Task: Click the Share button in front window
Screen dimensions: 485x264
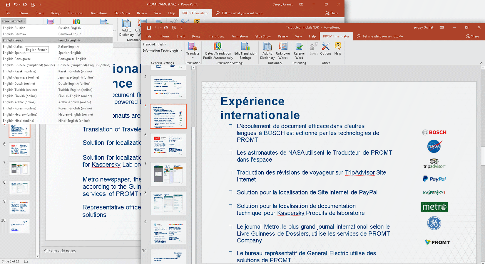Action: coord(472,36)
